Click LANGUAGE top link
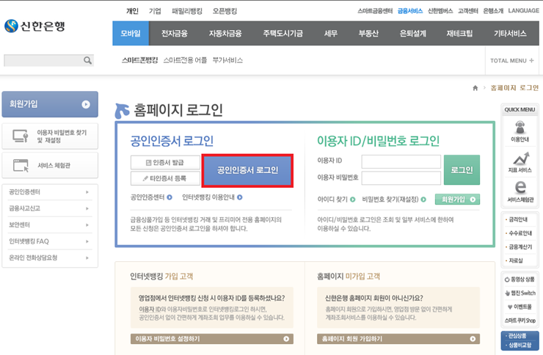Image resolution: width=543 pixels, height=355 pixels. [524, 11]
